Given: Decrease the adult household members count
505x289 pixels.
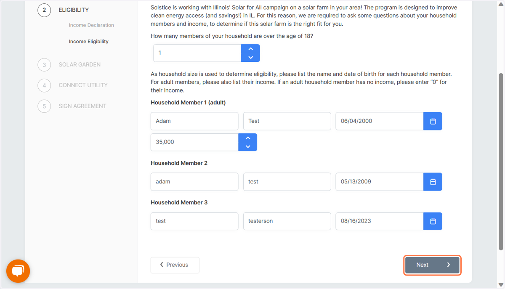Looking at the screenshot, I should [x=250, y=58].
